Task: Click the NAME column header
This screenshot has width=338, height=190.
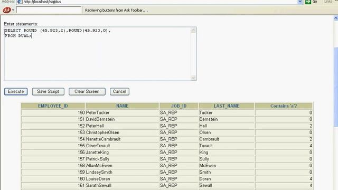Action: (122, 106)
